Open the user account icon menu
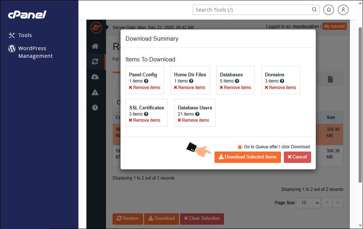 (343, 10)
